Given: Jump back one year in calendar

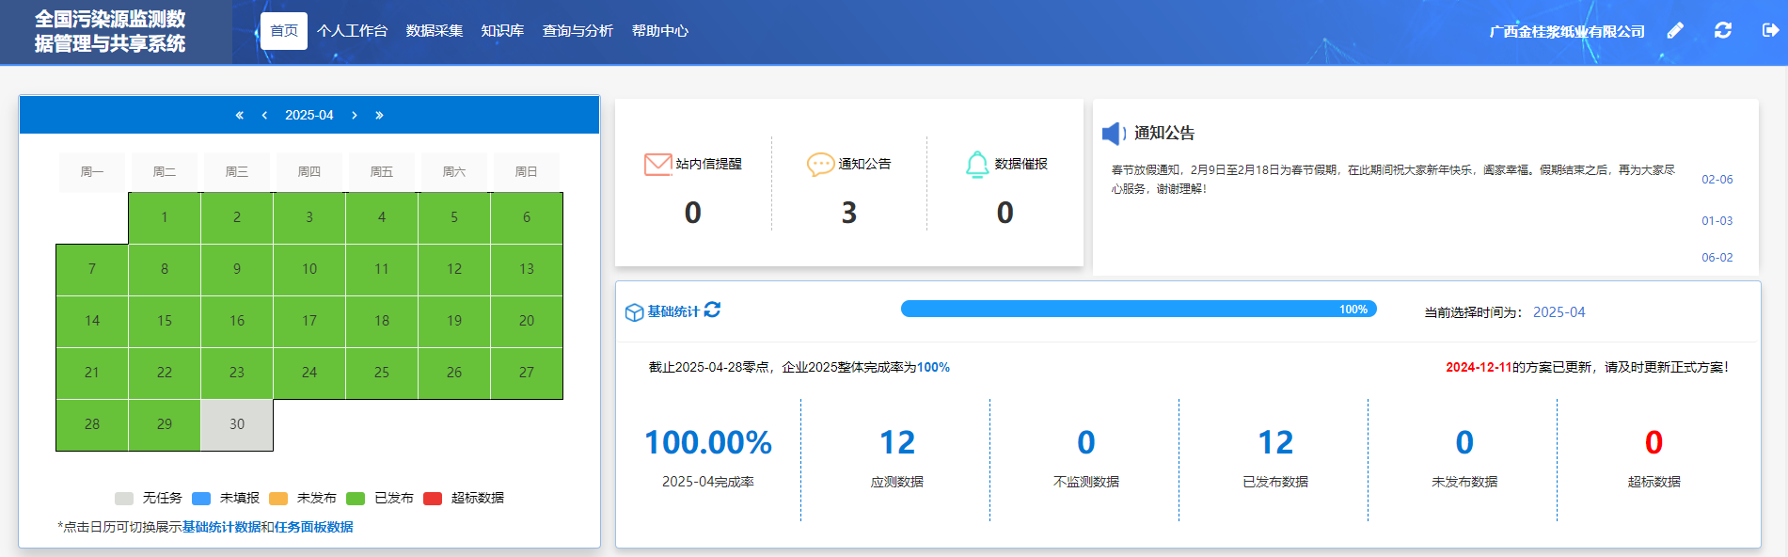Looking at the screenshot, I should [239, 115].
